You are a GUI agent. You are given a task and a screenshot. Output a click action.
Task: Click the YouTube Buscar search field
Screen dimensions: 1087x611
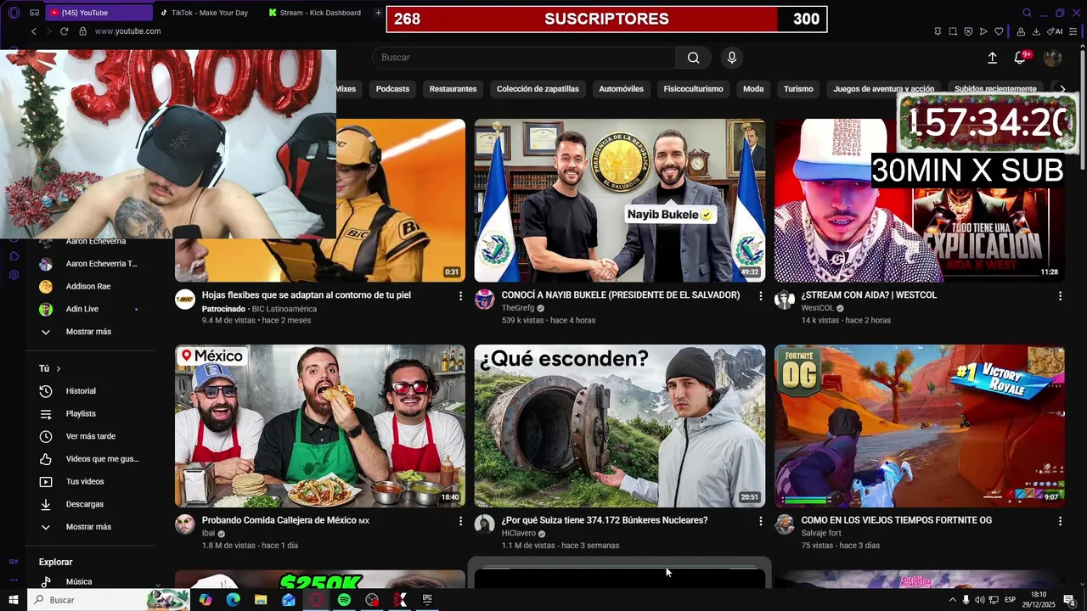pyautogui.click(x=524, y=58)
